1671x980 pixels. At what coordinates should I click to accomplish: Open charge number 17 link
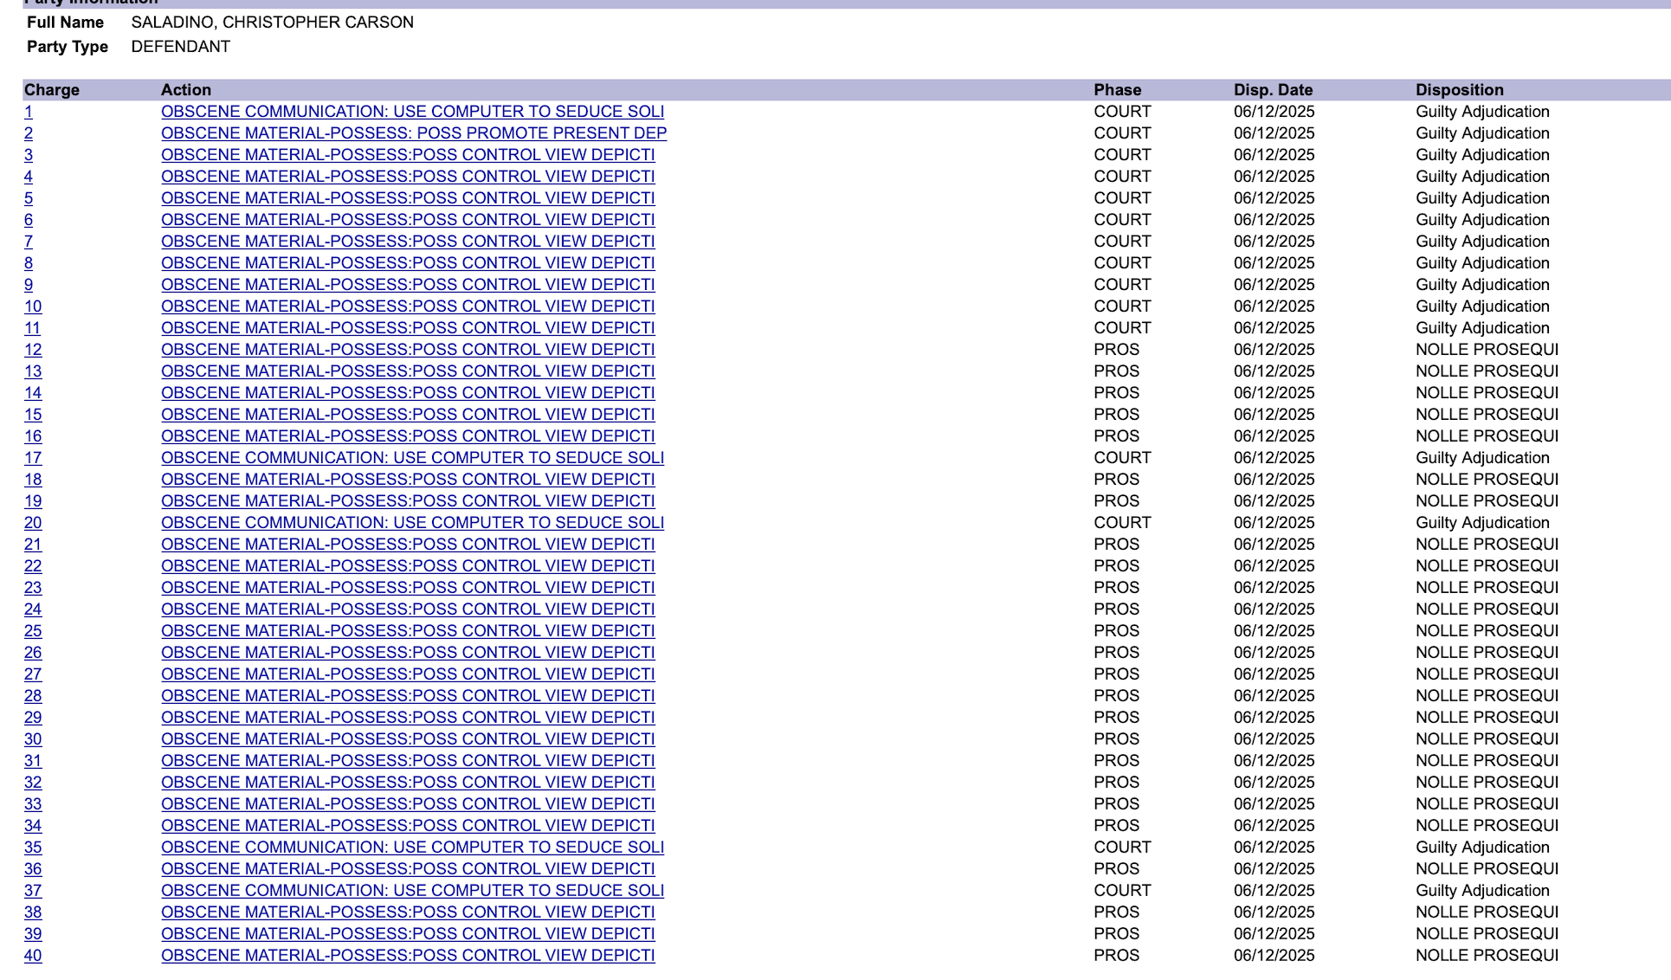[x=33, y=458]
